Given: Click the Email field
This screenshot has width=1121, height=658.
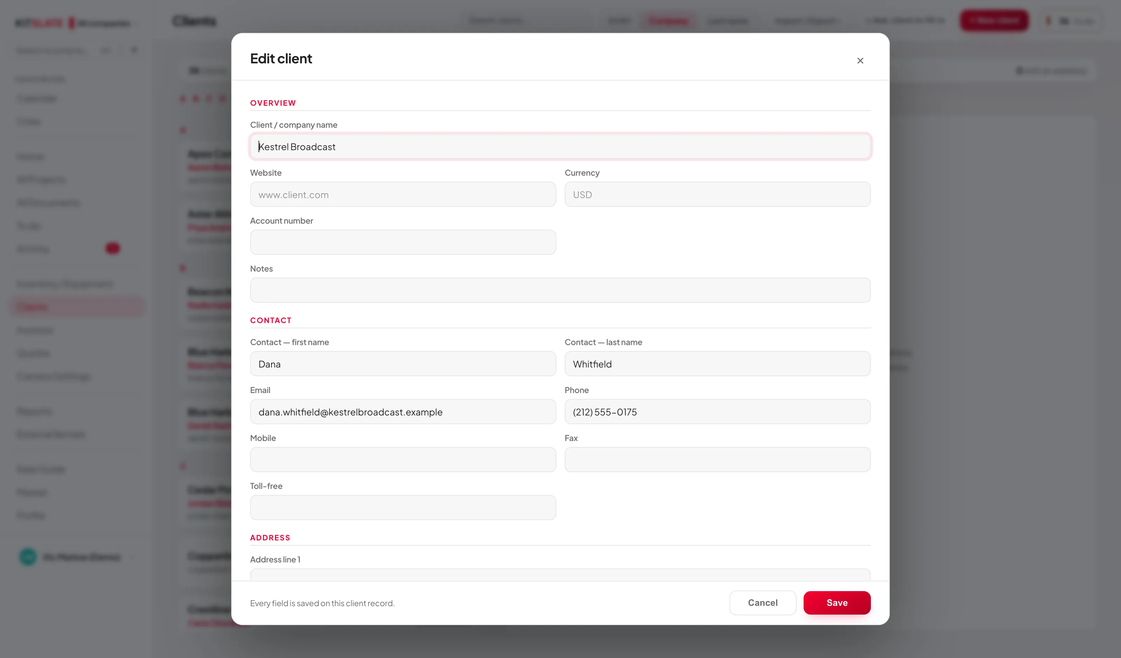Looking at the screenshot, I should tap(403, 412).
